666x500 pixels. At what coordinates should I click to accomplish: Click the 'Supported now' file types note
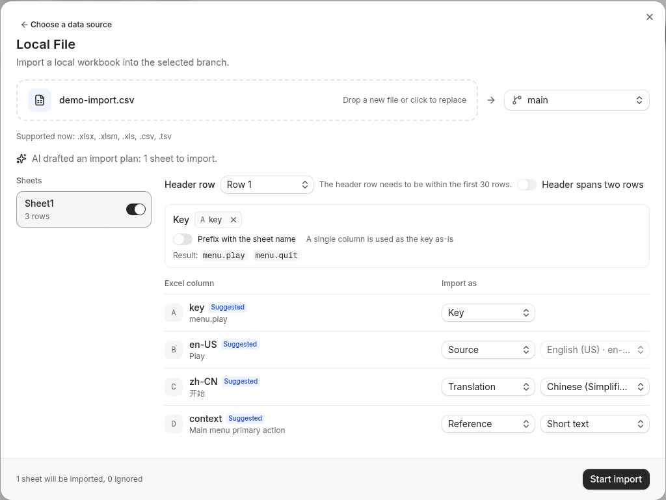pos(94,137)
